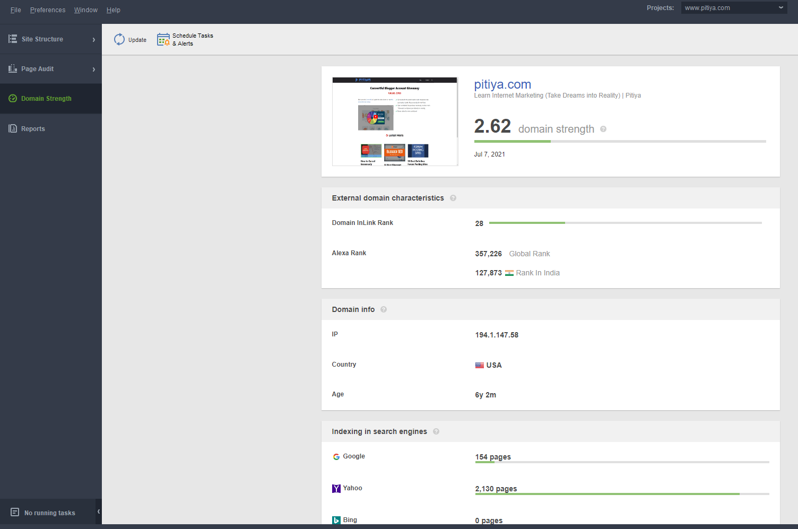Select Domain Strength in the sidebar
The height and width of the screenshot is (529, 798).
click(x=51, y=98)
